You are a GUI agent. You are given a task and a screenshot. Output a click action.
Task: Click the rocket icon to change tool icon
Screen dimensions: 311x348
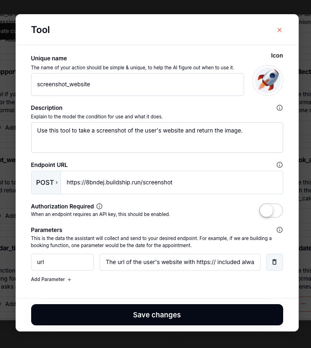pos(268,80)
